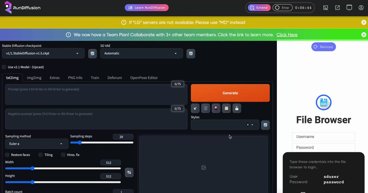Open the PNG Info tab
Screen dimensions: 368x193
pyautogui.click(x=75, y=78)
